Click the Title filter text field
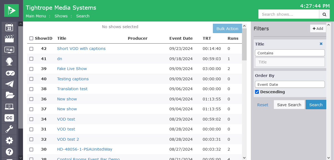The image size is (334, 160). 290,62
